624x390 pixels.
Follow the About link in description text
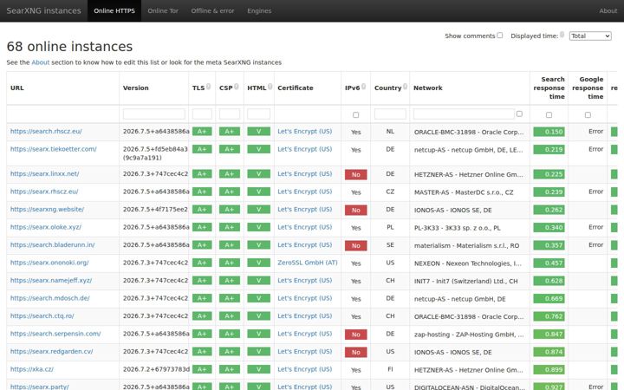pyautogui.click(x=41, y=62)
